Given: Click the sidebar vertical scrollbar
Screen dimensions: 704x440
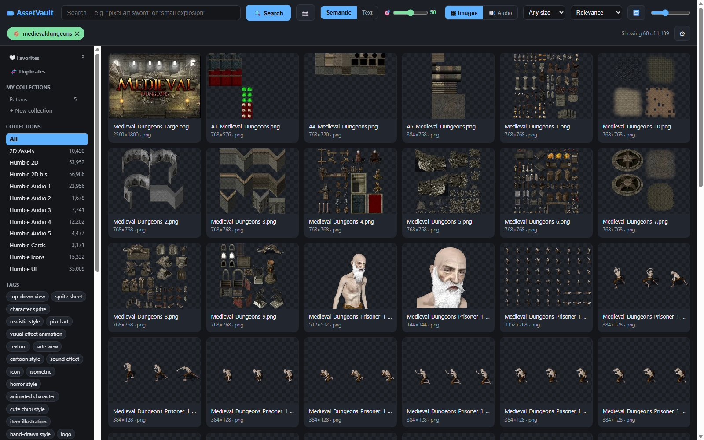Looking at the screenshot, I should [x=97, y=163].
